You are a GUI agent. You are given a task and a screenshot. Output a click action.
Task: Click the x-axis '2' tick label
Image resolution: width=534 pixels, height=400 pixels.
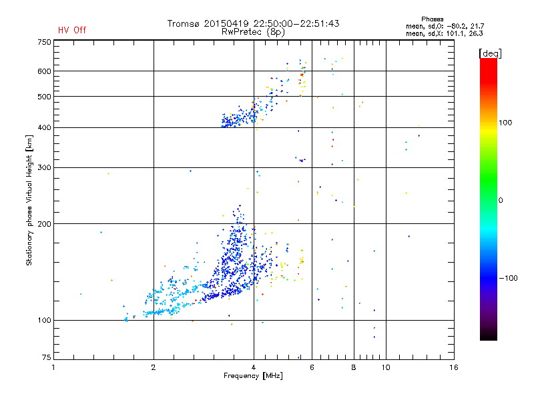click(x=154, y=367)
